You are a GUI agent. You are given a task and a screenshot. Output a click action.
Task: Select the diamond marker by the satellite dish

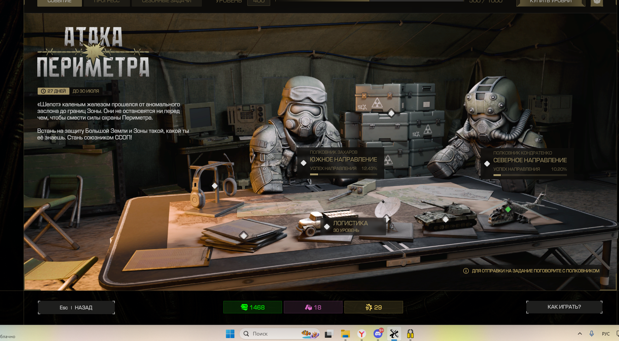387,218
